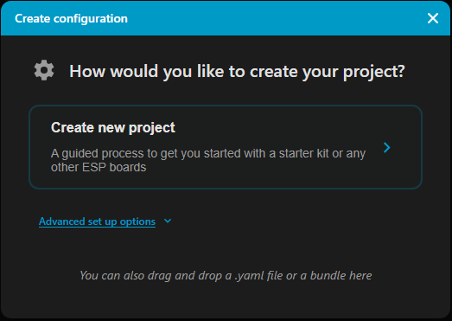Click the 'Create configuration' title bar text
Screen dimensions: 452x321
point(71,18)
